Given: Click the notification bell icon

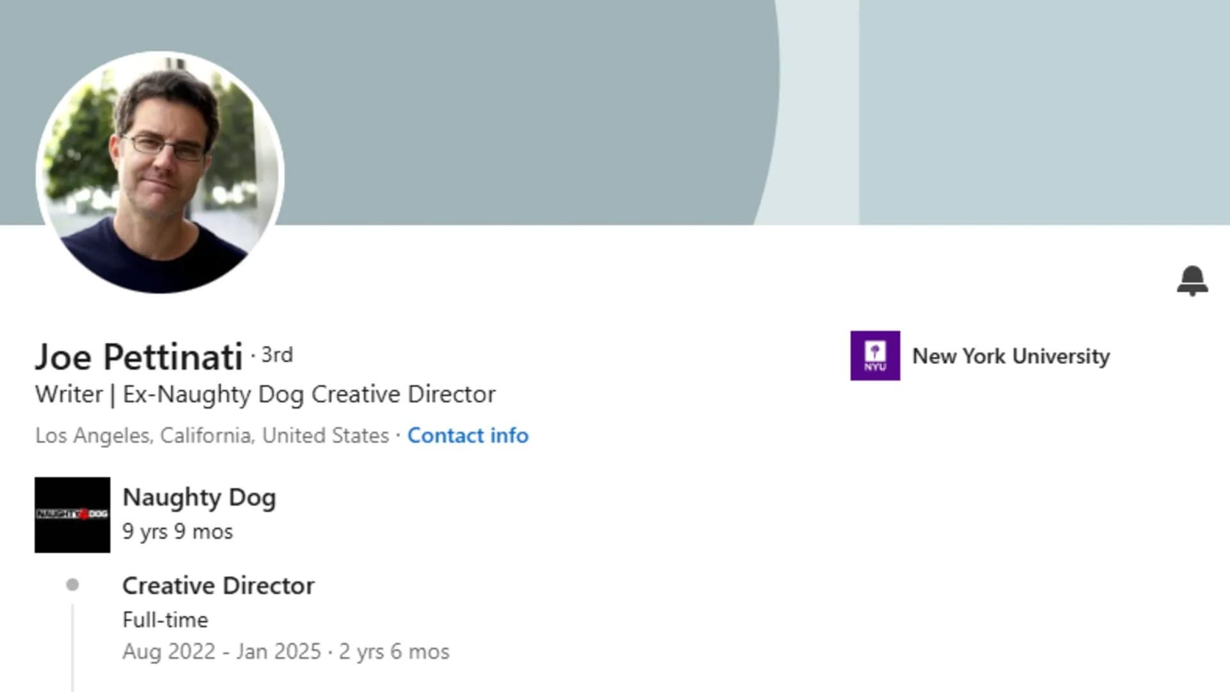Looking at the screenshot, I should coord(1192,281).
